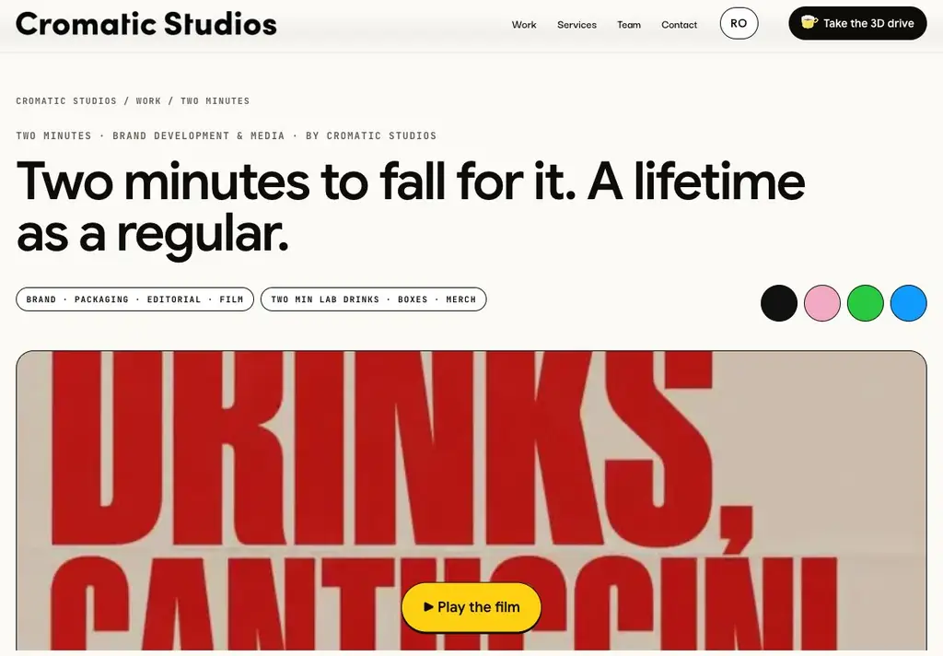This screenshot has width=943, height=656.
Task: Click the cup icon in 3D drive button
Action: 809,23
